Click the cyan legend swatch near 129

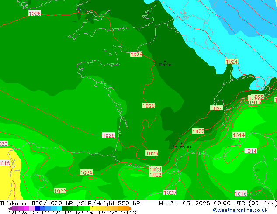59,208
